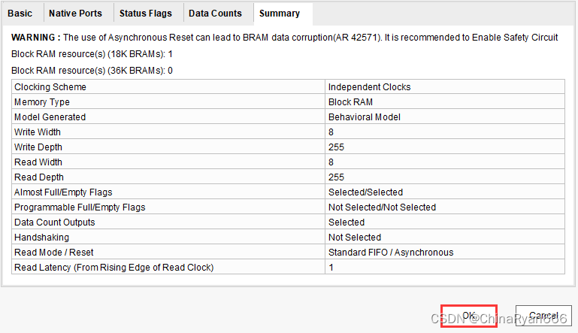Select the Summary tab

click(280, 14)
